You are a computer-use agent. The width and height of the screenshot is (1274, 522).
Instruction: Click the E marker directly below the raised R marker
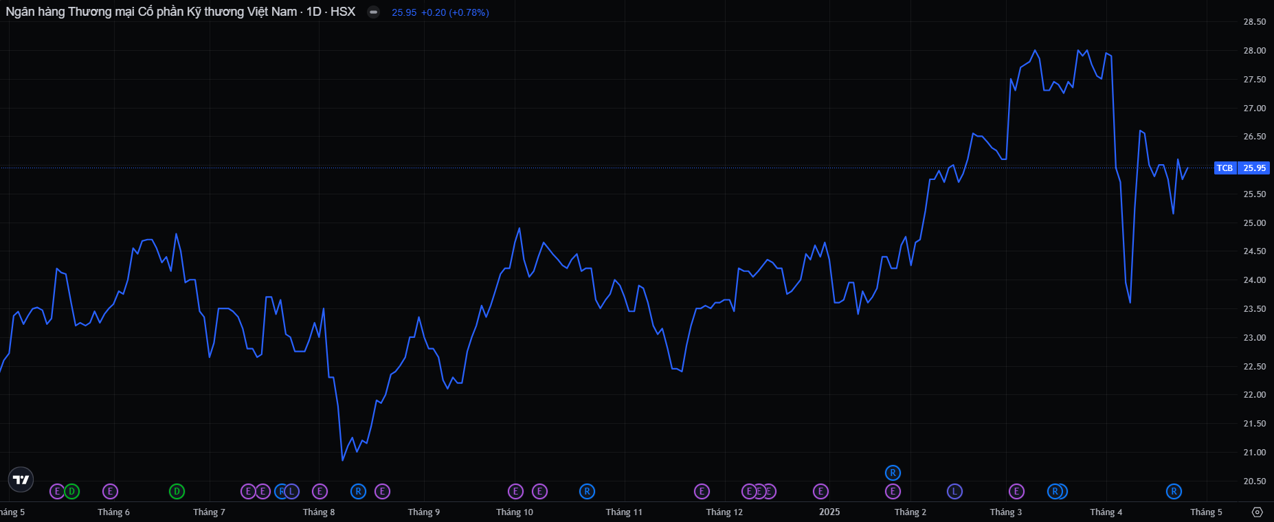click(x=893, y=491)
